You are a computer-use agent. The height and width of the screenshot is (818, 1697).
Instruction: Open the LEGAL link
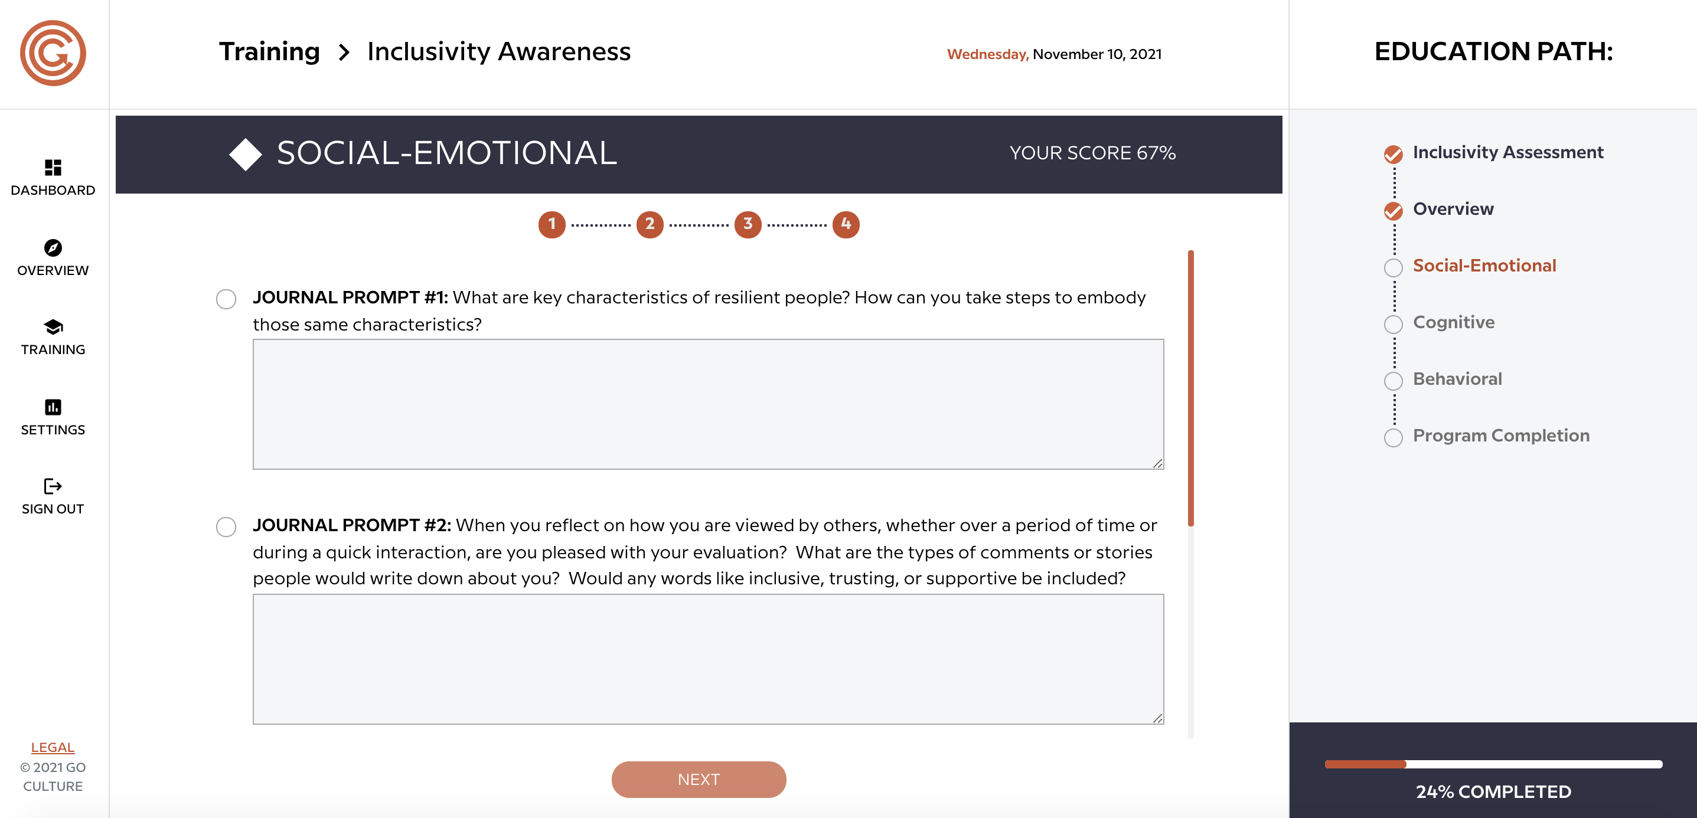[x=53, y=747]
